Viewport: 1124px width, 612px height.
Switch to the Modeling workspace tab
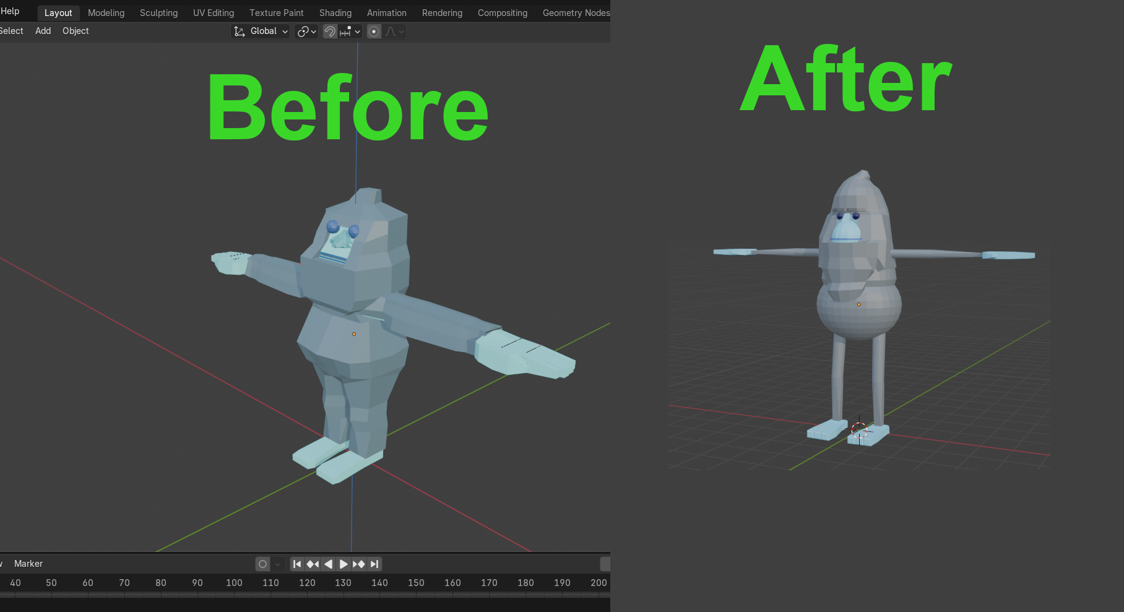pyautogui.click(x=106, y=13)
